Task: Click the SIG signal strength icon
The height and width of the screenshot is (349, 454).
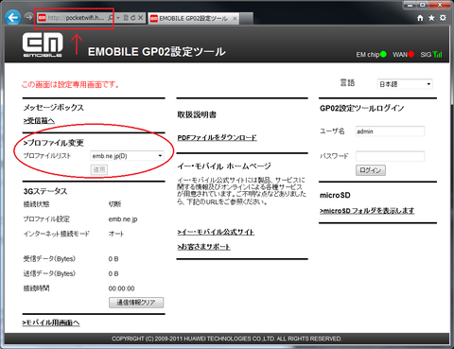Action: click(x=437, y=54)
